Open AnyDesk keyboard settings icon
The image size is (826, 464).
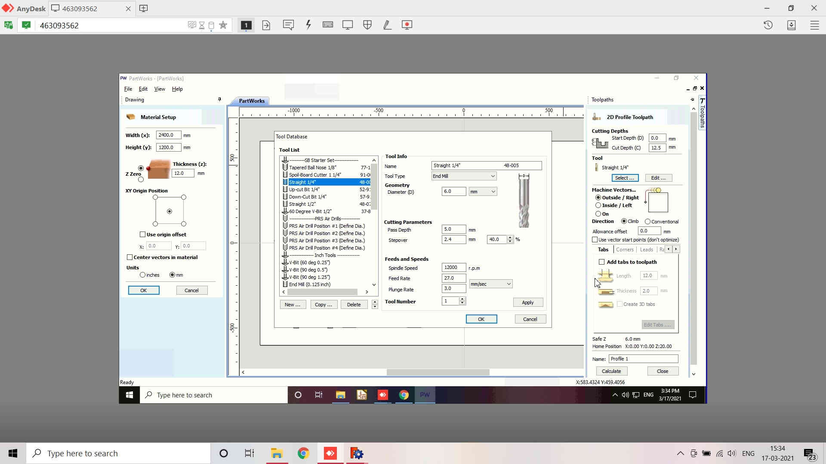tap(328, 25)
